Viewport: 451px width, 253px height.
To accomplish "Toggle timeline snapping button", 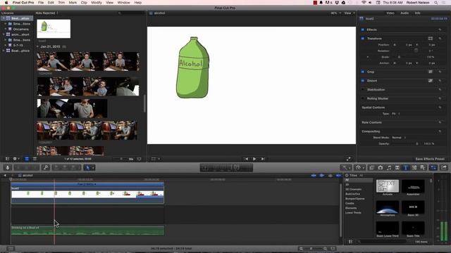I will coord(338,175).
